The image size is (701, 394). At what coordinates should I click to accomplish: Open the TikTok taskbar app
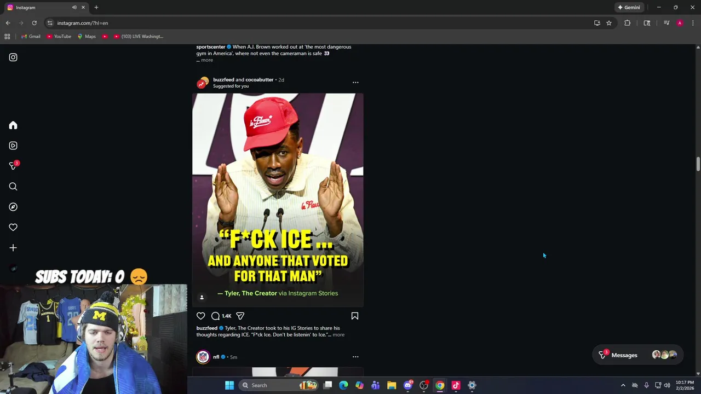[x=456, y=385]
